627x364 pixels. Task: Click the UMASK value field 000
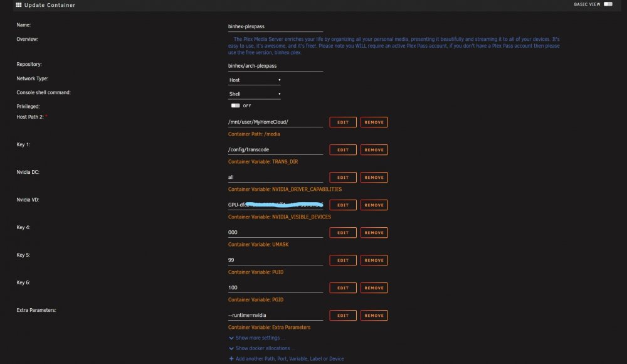point(275,233)
